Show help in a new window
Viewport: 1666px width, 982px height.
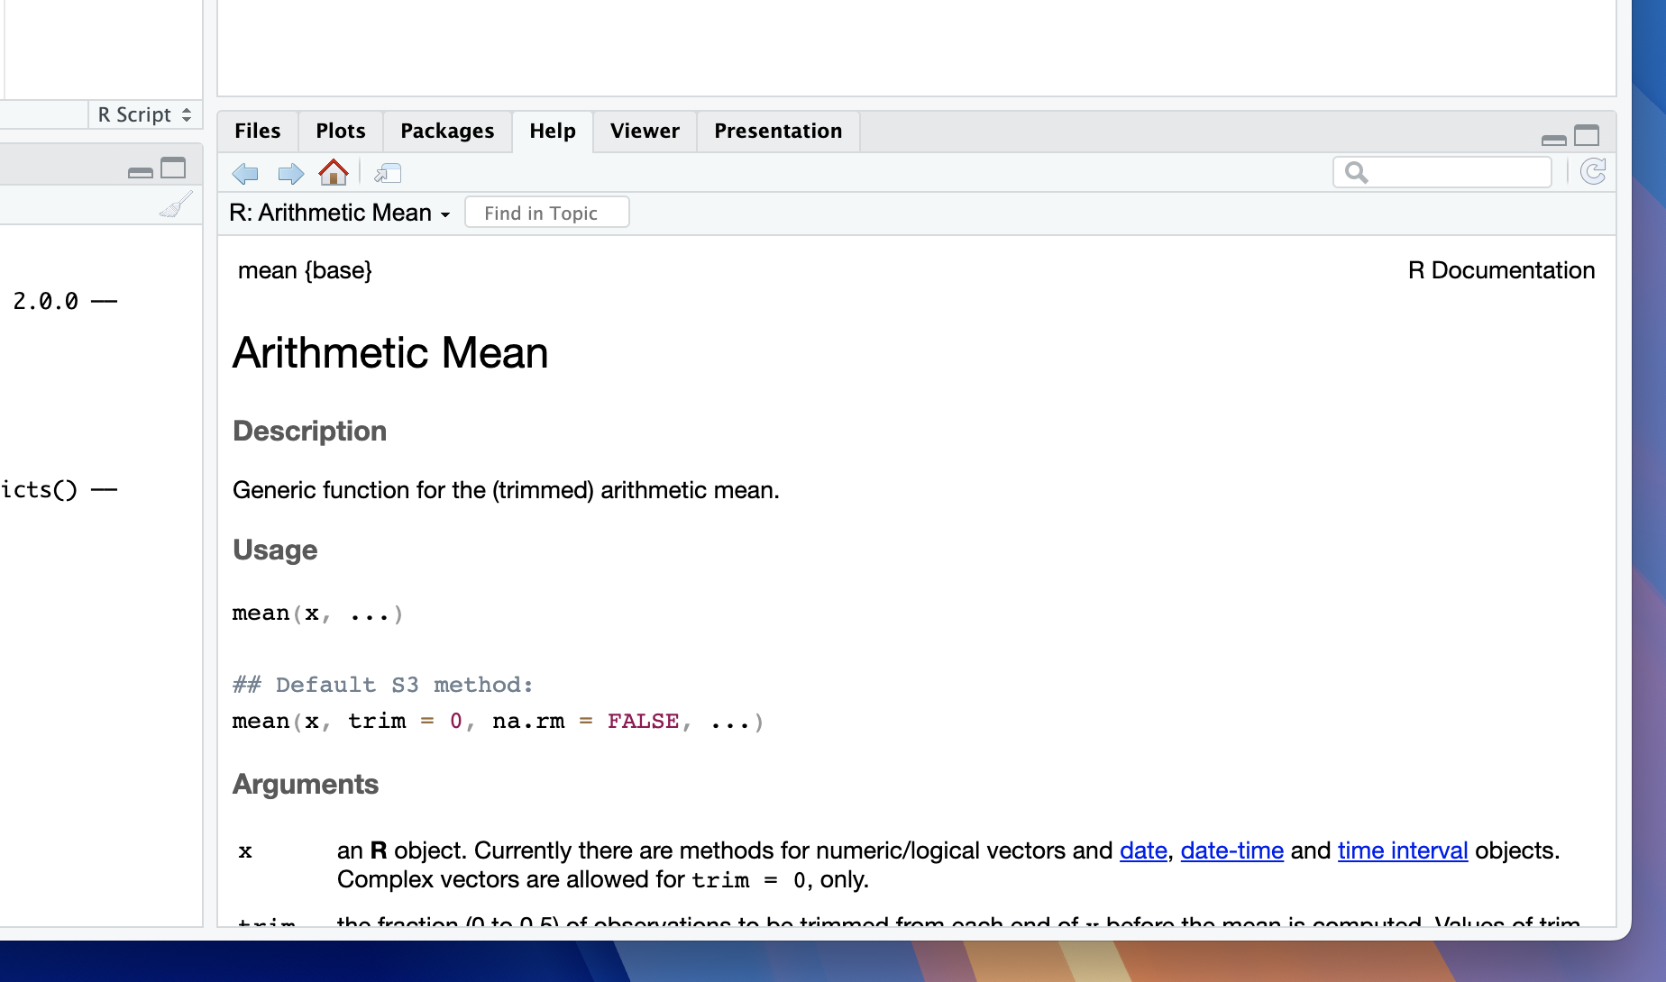[x=388, y=173]
